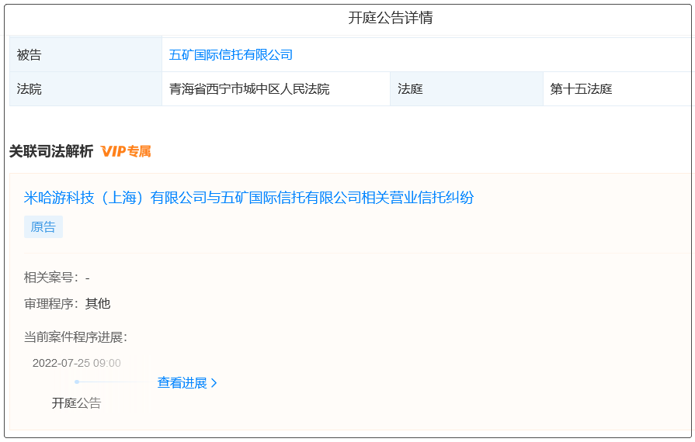Click the 审理程序: 其他 line

coord(67,303)
